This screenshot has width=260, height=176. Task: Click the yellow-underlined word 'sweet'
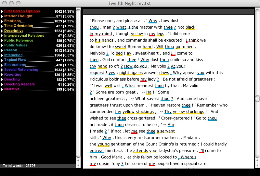tap(121, 47)
